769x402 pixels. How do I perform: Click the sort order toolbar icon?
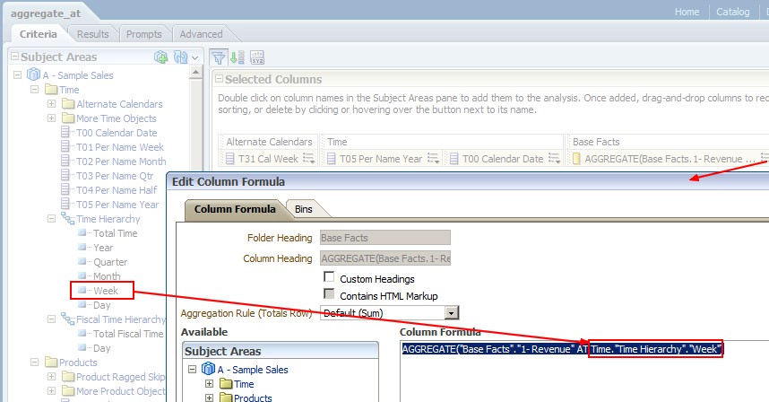coord(238,57)
